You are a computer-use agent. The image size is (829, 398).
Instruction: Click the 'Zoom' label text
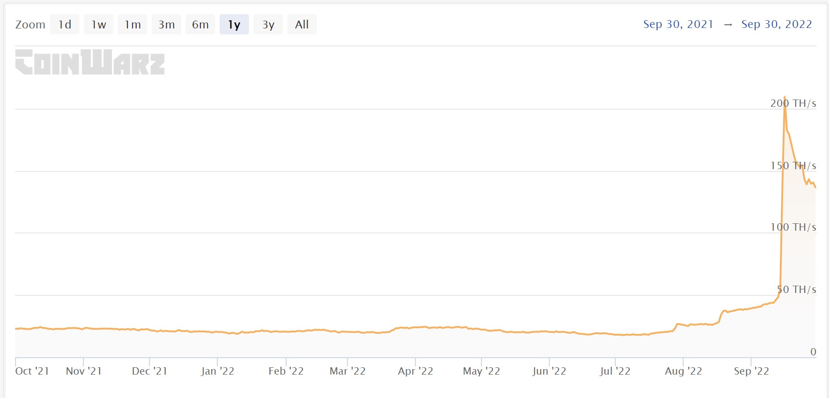click(x=30, y=24)
